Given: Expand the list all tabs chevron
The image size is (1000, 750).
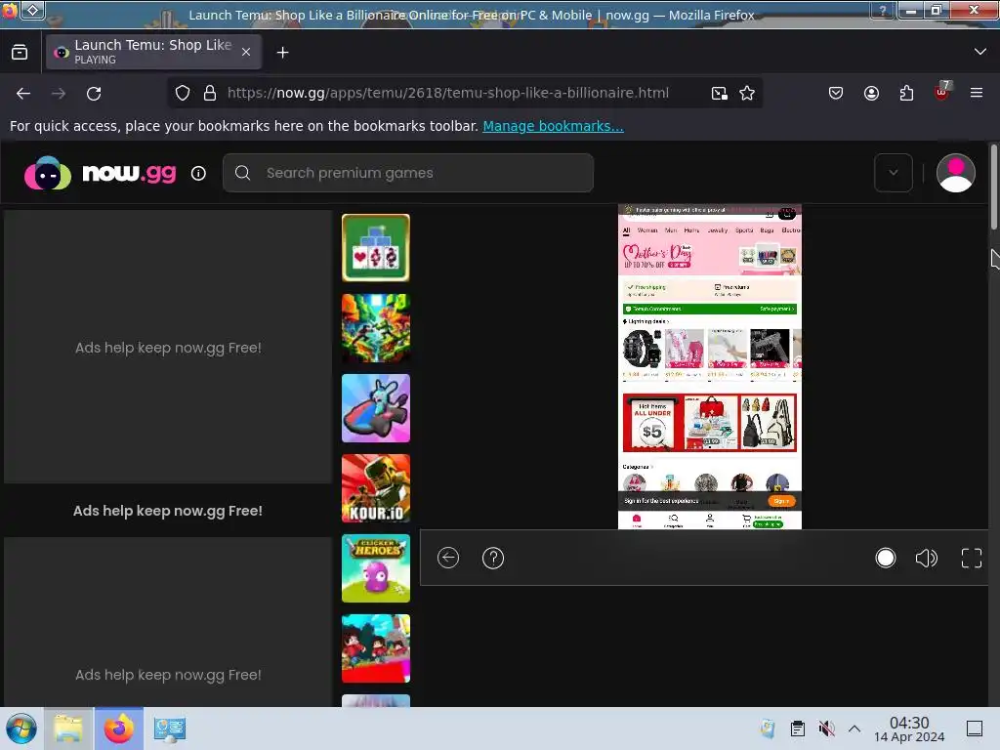Looking at the screenshot, I should [x=980, y=52].
